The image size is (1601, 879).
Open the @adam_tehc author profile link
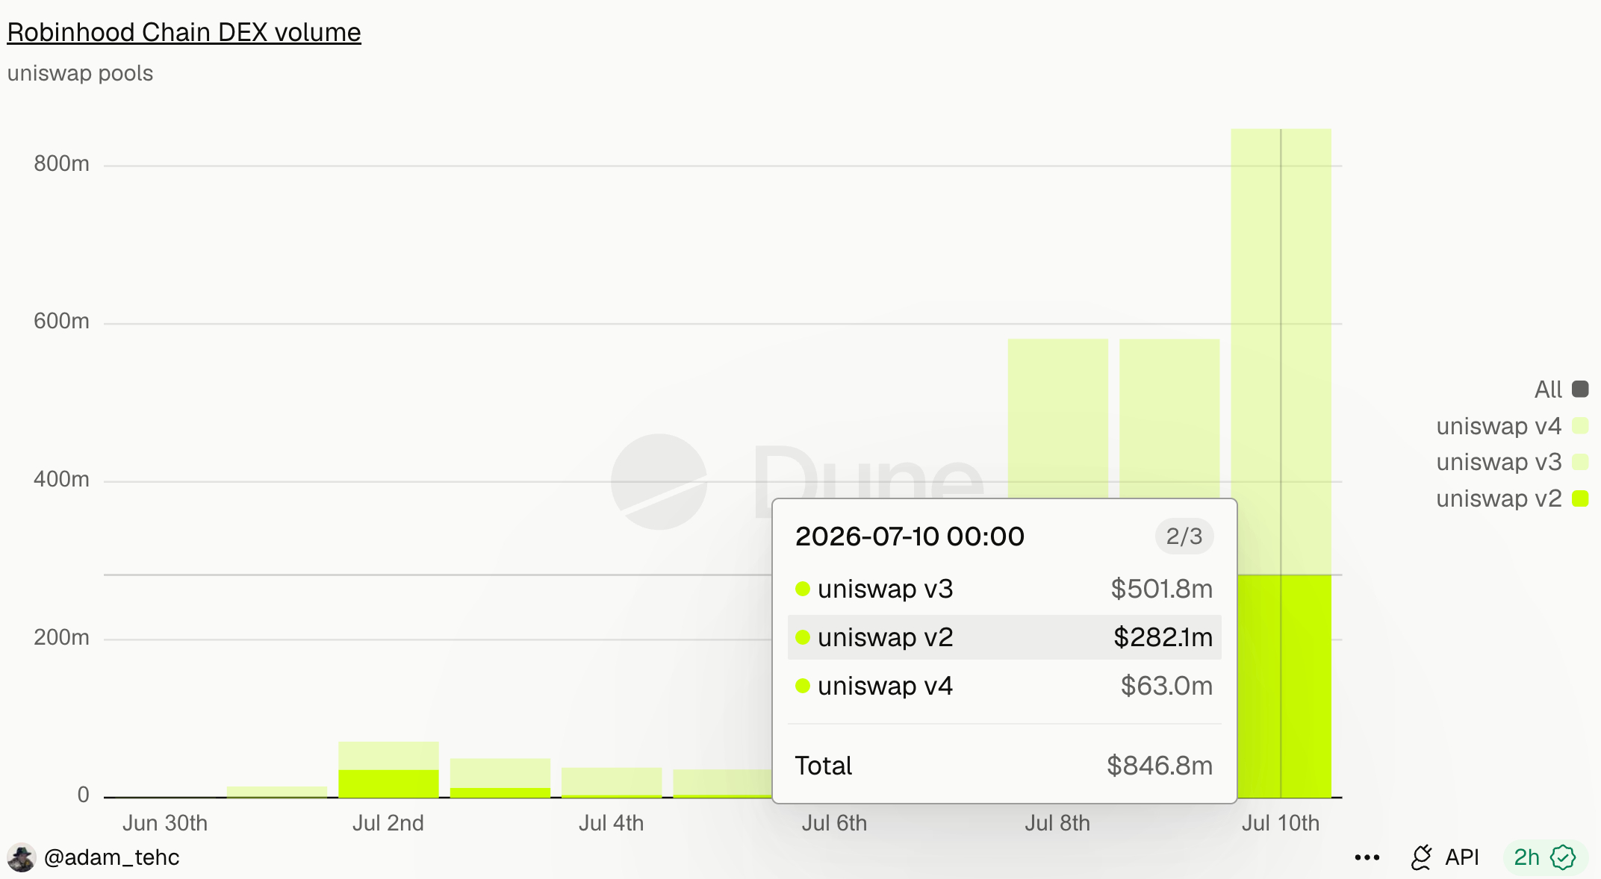[111, 857]
